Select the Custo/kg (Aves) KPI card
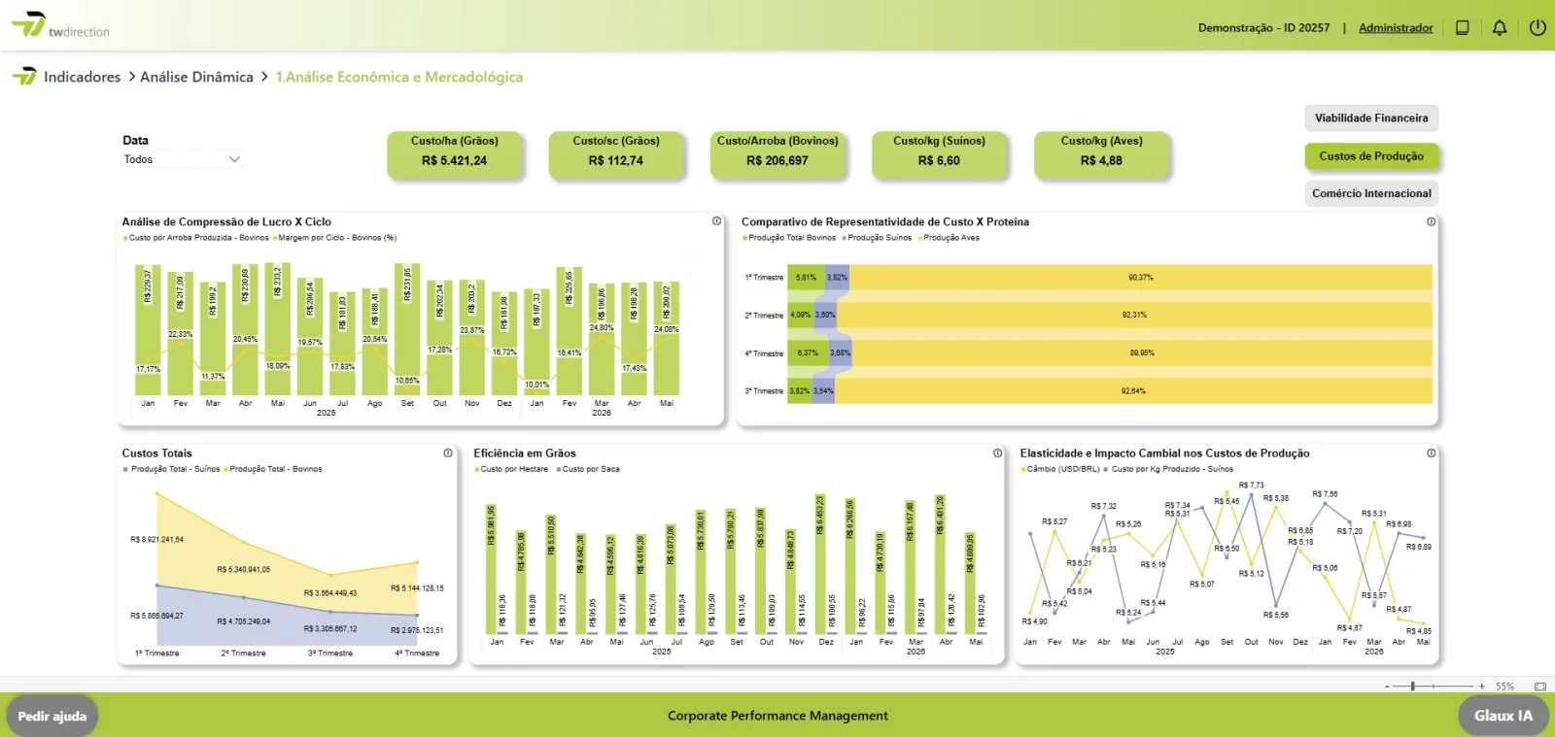The image size is (1555, 737). coord(1101,155)
